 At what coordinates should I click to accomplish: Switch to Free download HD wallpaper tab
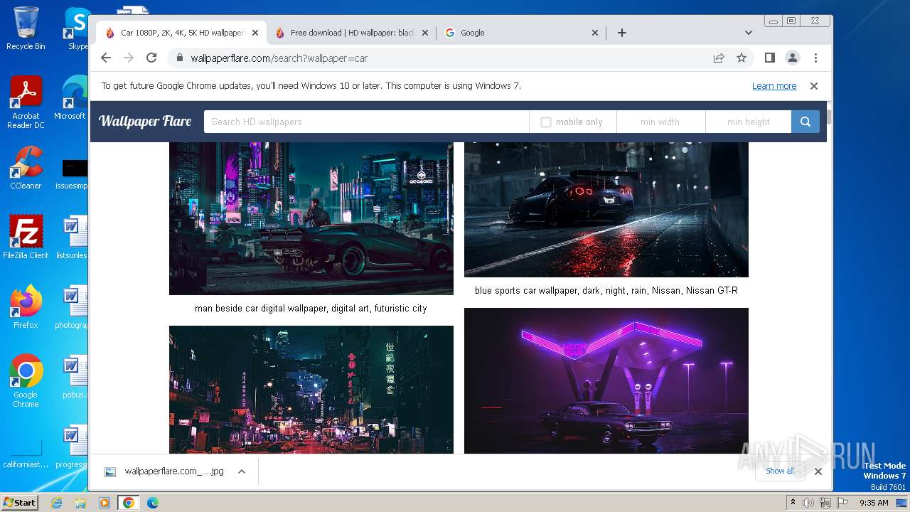click(x=352, y=33)
